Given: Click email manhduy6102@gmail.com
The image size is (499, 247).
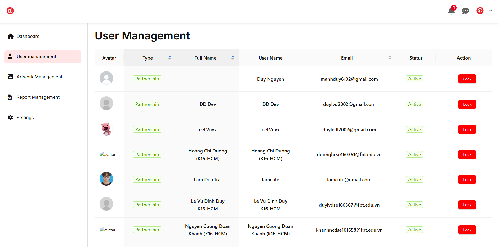Looking at the screenshot, I should click(349, 79).
